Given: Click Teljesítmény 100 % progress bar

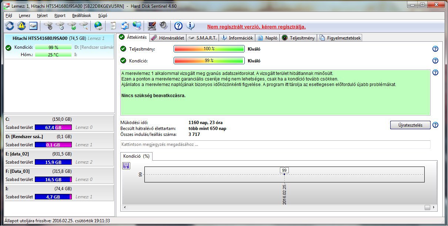Looking at the screenshot, I should [209, 49].
